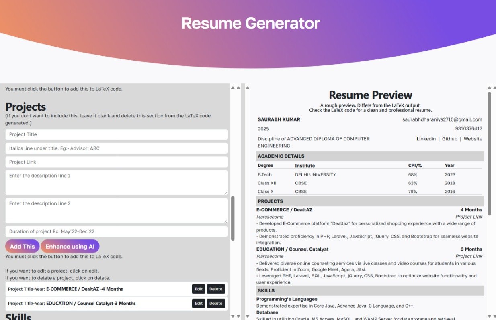496x320 pixels.
Task: Delete the E-COMMERCE / DealtAZ project entry
Action: pos(216,289)
